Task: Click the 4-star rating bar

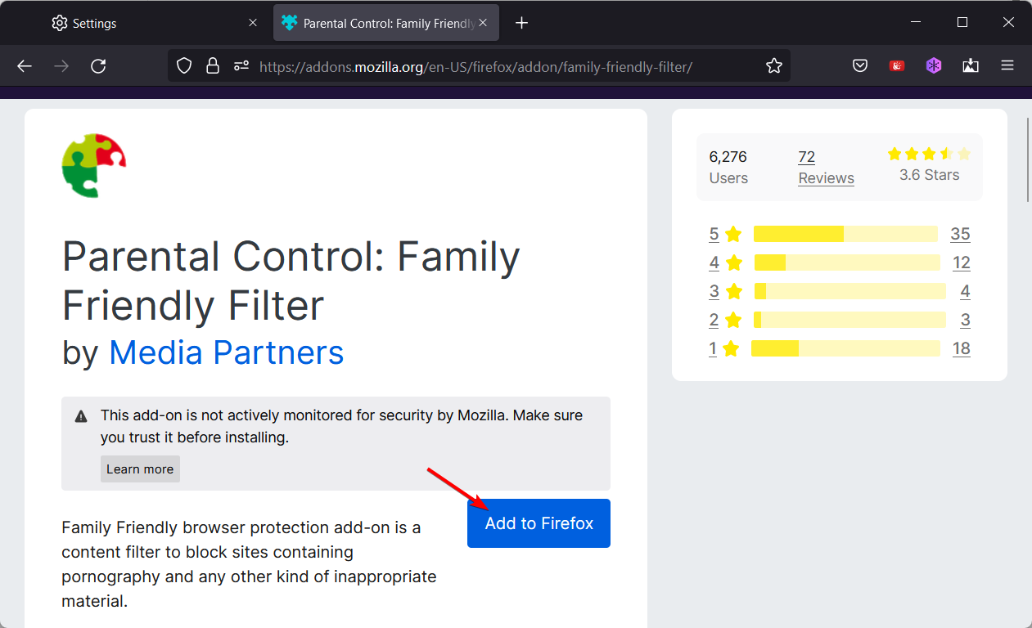Action: 847,262
